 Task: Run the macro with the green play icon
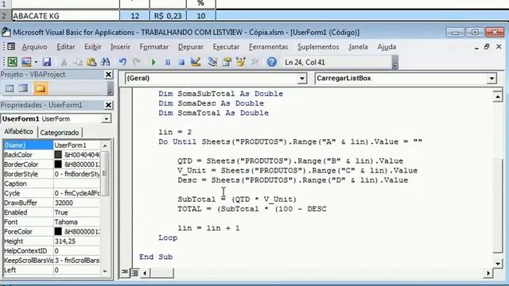pyautogui.click(x=153, y=62)
